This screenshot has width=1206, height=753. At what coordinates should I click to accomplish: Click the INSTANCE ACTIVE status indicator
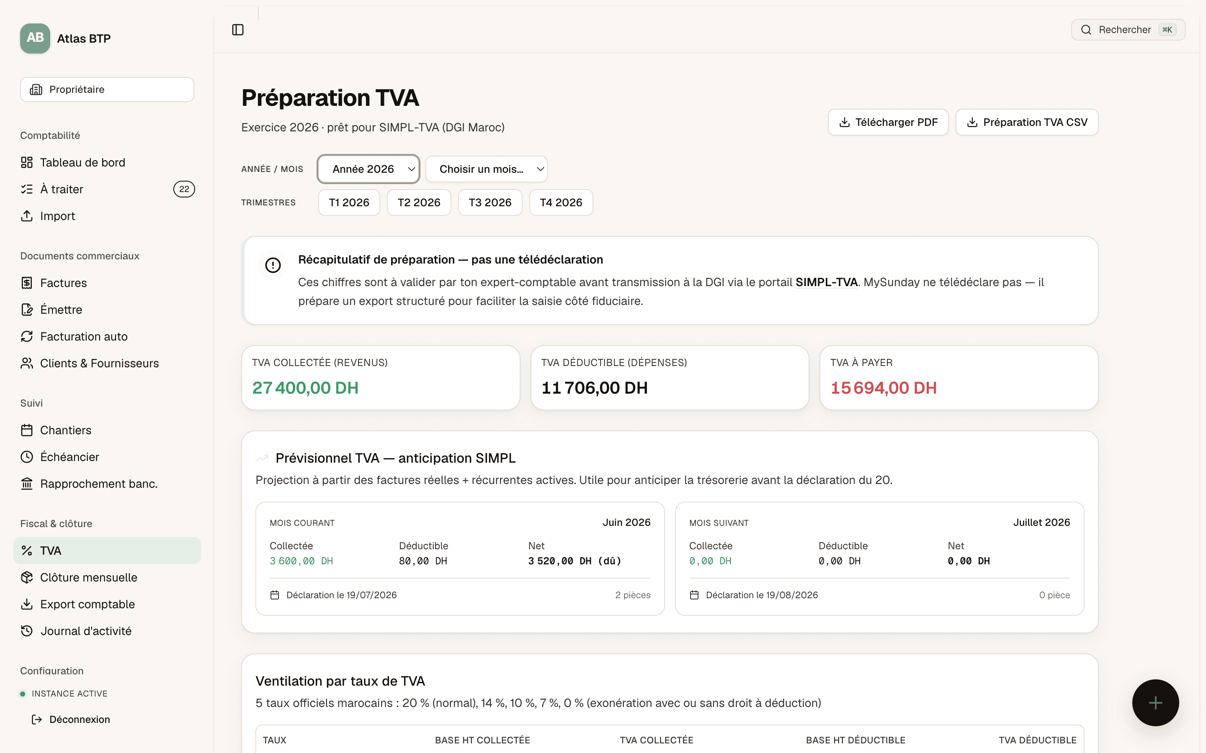pos(64,694)
